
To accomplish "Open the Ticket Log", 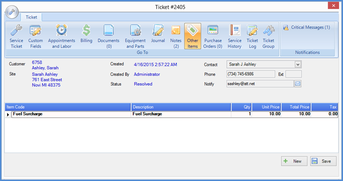I will (x=252, y=36).
